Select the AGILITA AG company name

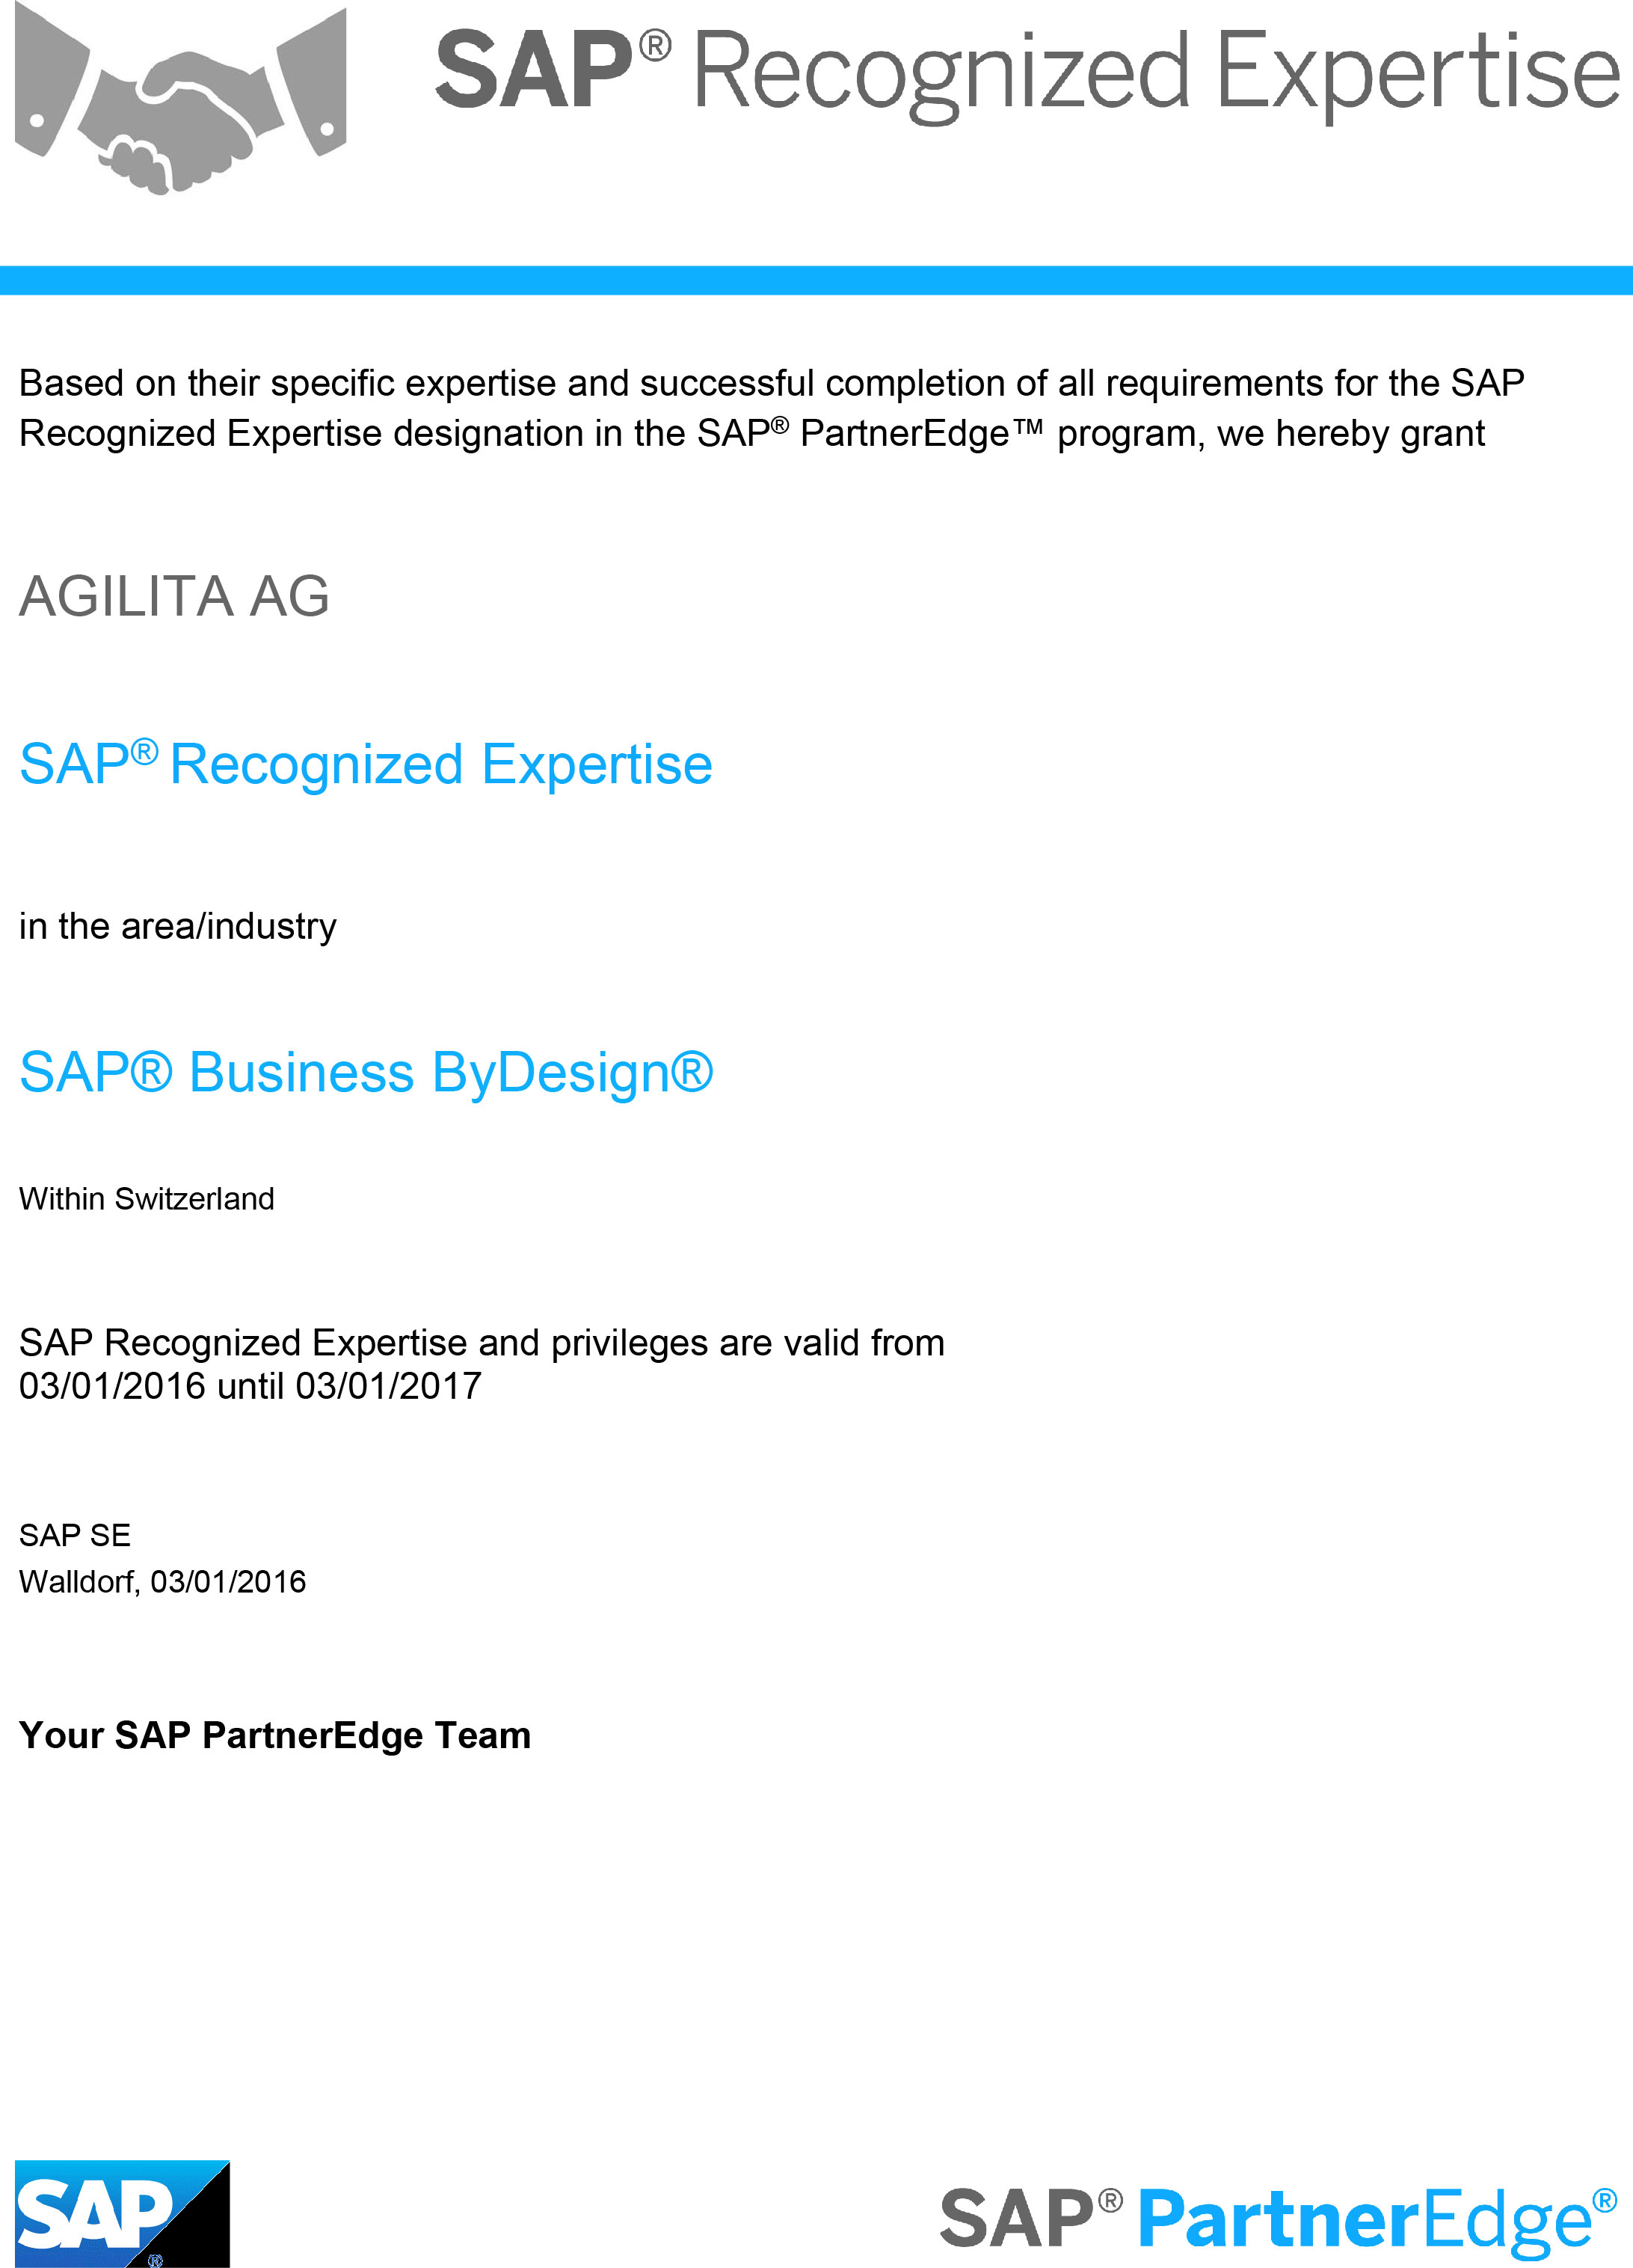(174, 597)
